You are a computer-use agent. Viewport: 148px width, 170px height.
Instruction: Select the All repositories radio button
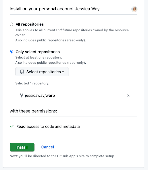pos(11,24)
